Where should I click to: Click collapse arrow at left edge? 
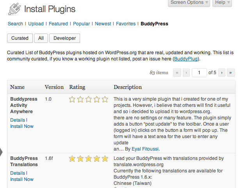tap(1, 152)
